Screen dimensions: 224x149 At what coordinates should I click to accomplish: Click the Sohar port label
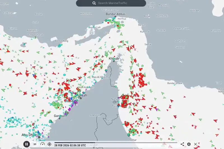[131, 138]
